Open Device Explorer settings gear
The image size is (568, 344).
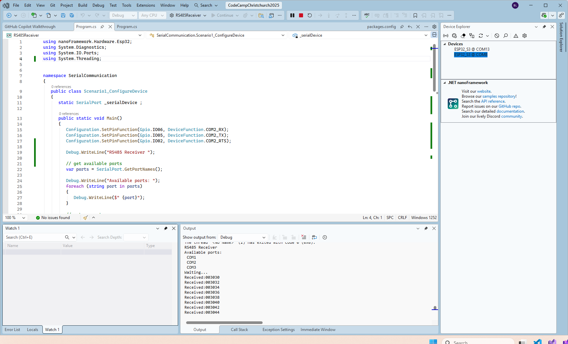click(x=525, y=36)
